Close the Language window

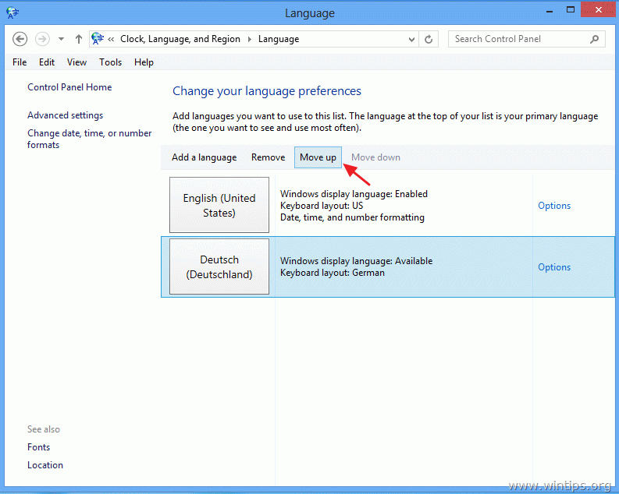(x=598, y=10)
